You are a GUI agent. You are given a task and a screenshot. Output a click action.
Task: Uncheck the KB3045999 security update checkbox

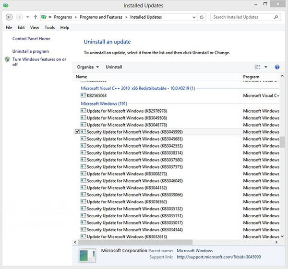click(x=77, y=131)
